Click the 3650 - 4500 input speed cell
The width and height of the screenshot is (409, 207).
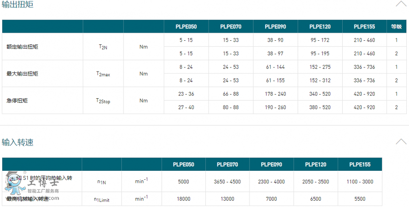pos(227,182)
